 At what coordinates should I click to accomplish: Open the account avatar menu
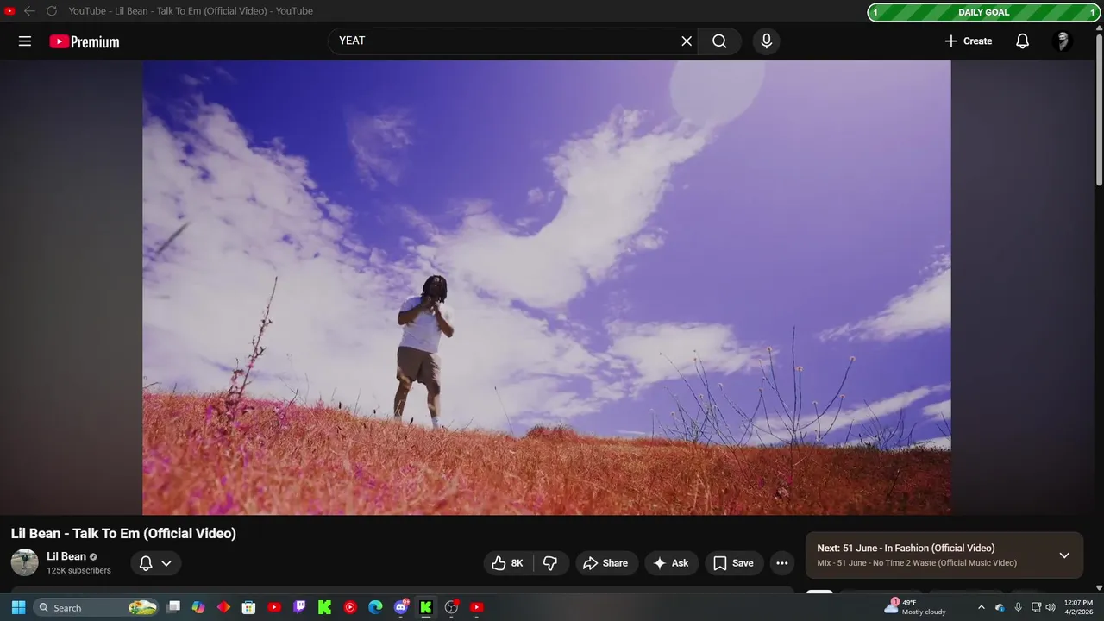[x=1063, y=41]
